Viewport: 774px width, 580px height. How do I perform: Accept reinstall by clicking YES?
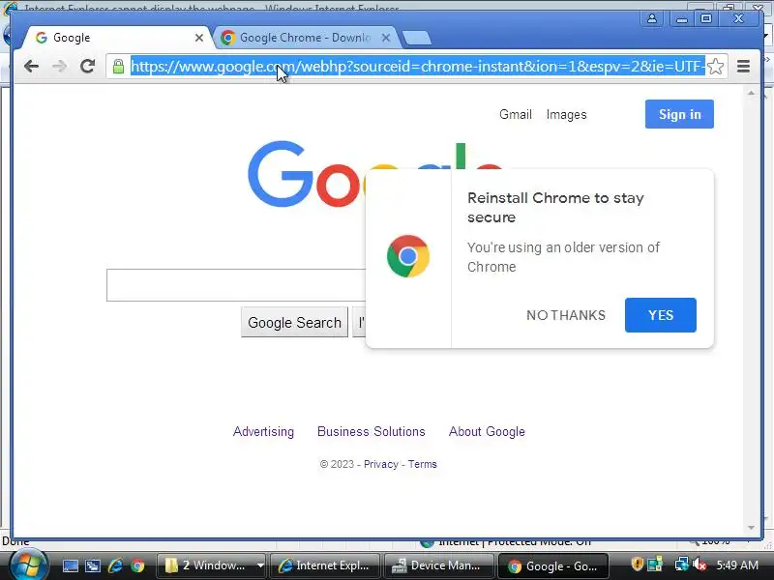point(661,315)
